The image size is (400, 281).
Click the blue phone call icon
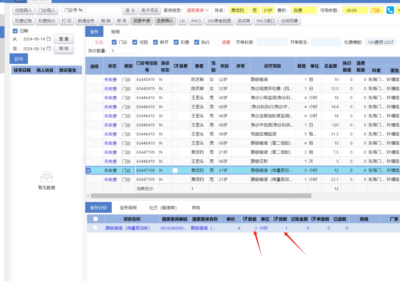click(x=390, y=10)
